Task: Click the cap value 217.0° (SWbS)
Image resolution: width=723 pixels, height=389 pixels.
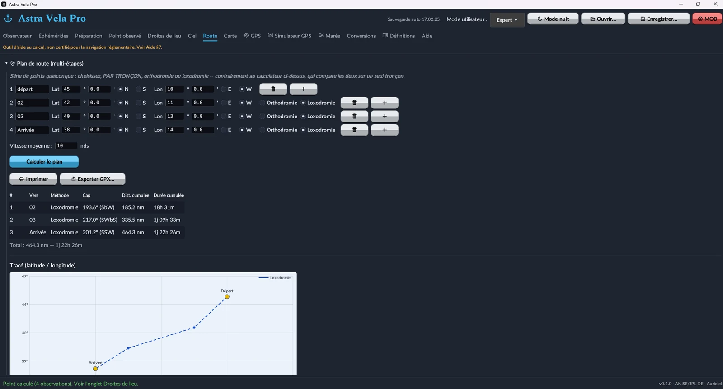Action: click(x=100, y=220)
